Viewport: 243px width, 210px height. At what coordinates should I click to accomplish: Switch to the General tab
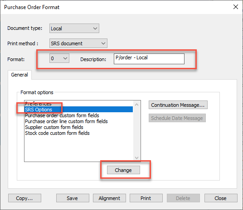click(x=19, y=75)
